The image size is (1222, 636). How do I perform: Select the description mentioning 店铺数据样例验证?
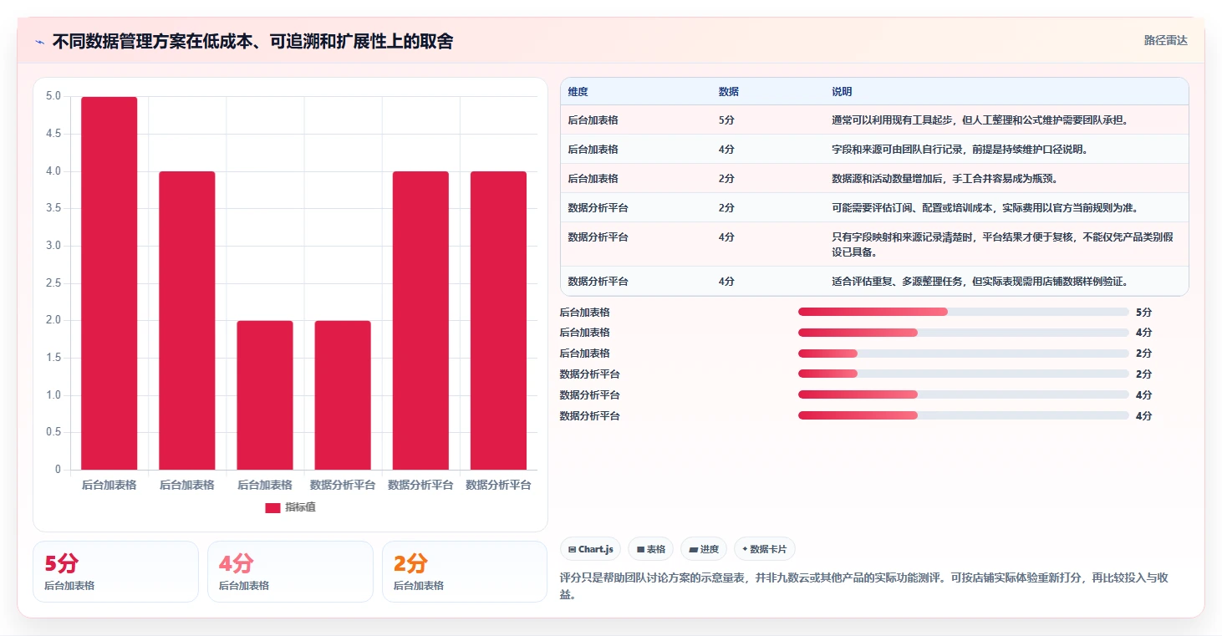pos(981,282)
